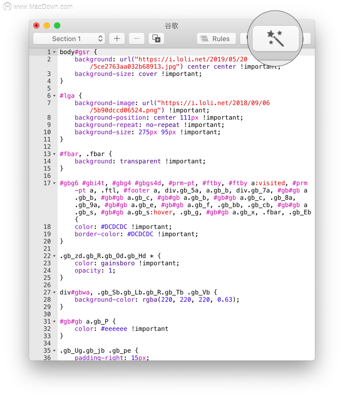Open the Section 1 dropdown
Viewport: 344px width, 399px height.
click(69, 39)
